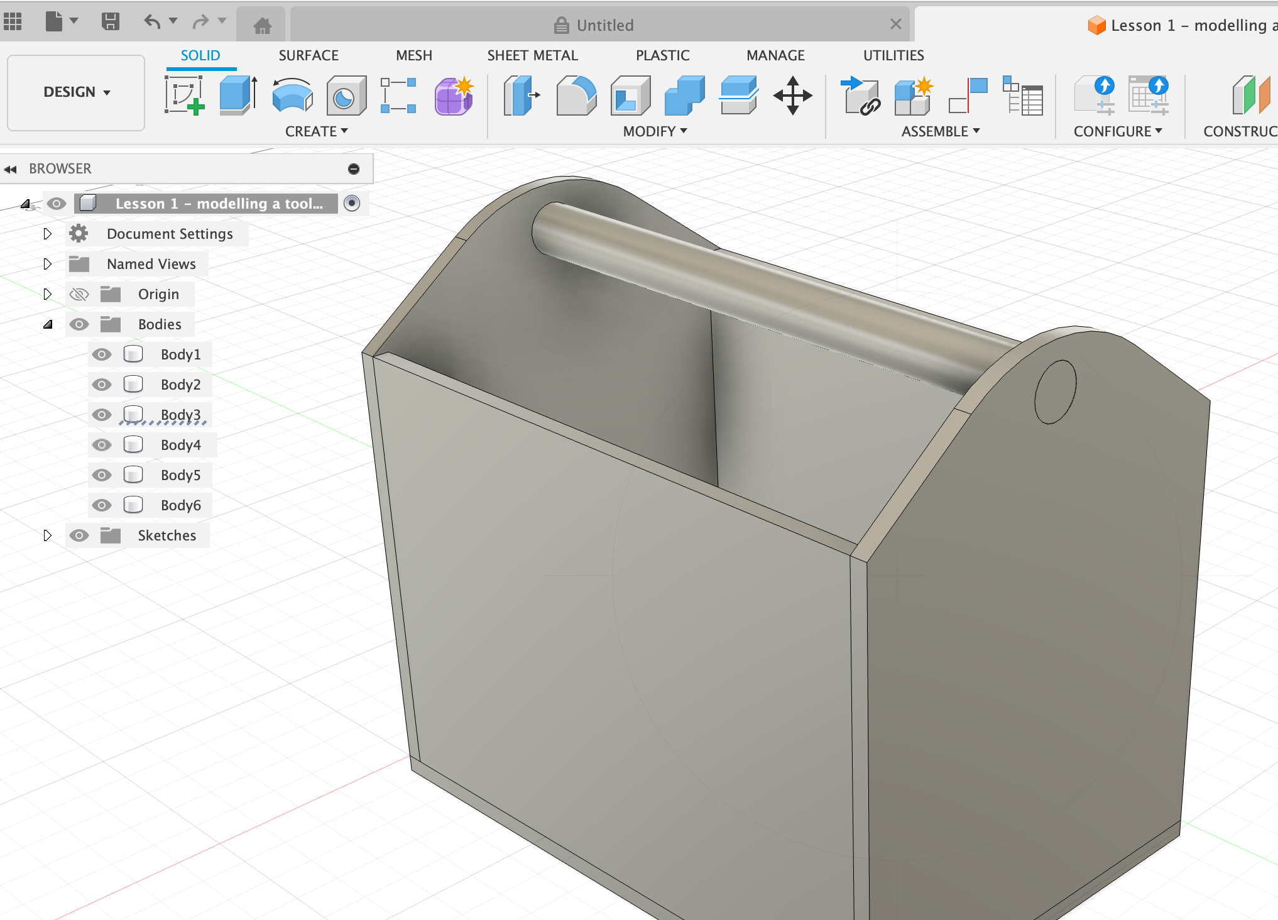Click the Combine bodies tool icon
1278x920 pixels.
[x=684, y=96]
